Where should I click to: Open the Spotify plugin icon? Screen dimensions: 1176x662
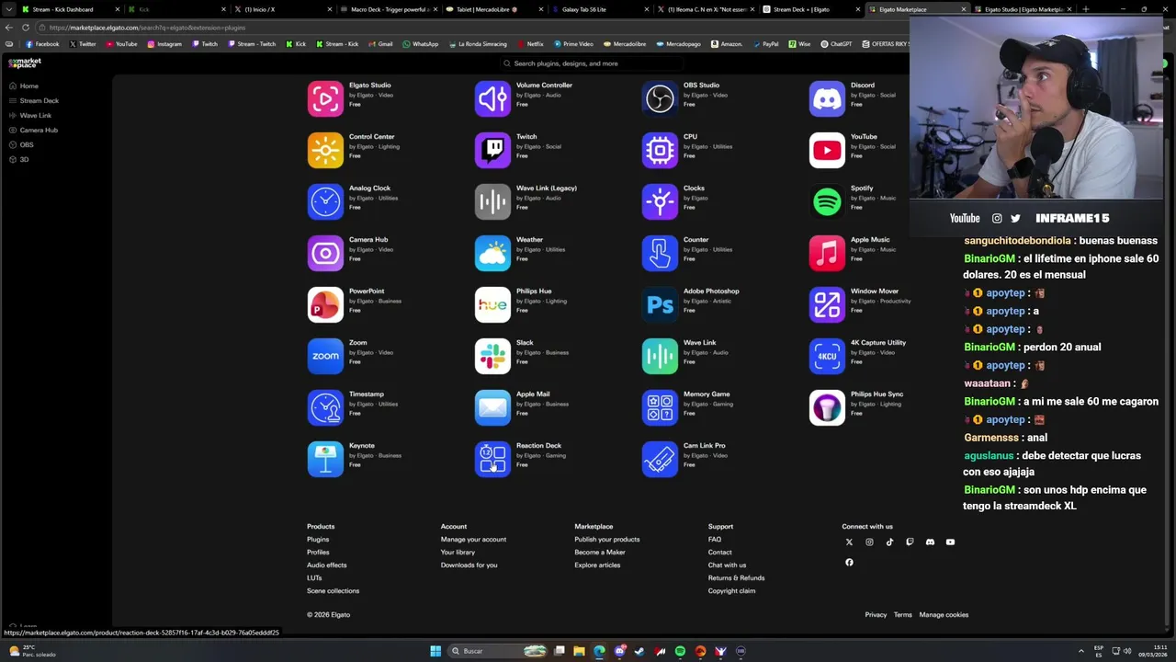point(827,201)
